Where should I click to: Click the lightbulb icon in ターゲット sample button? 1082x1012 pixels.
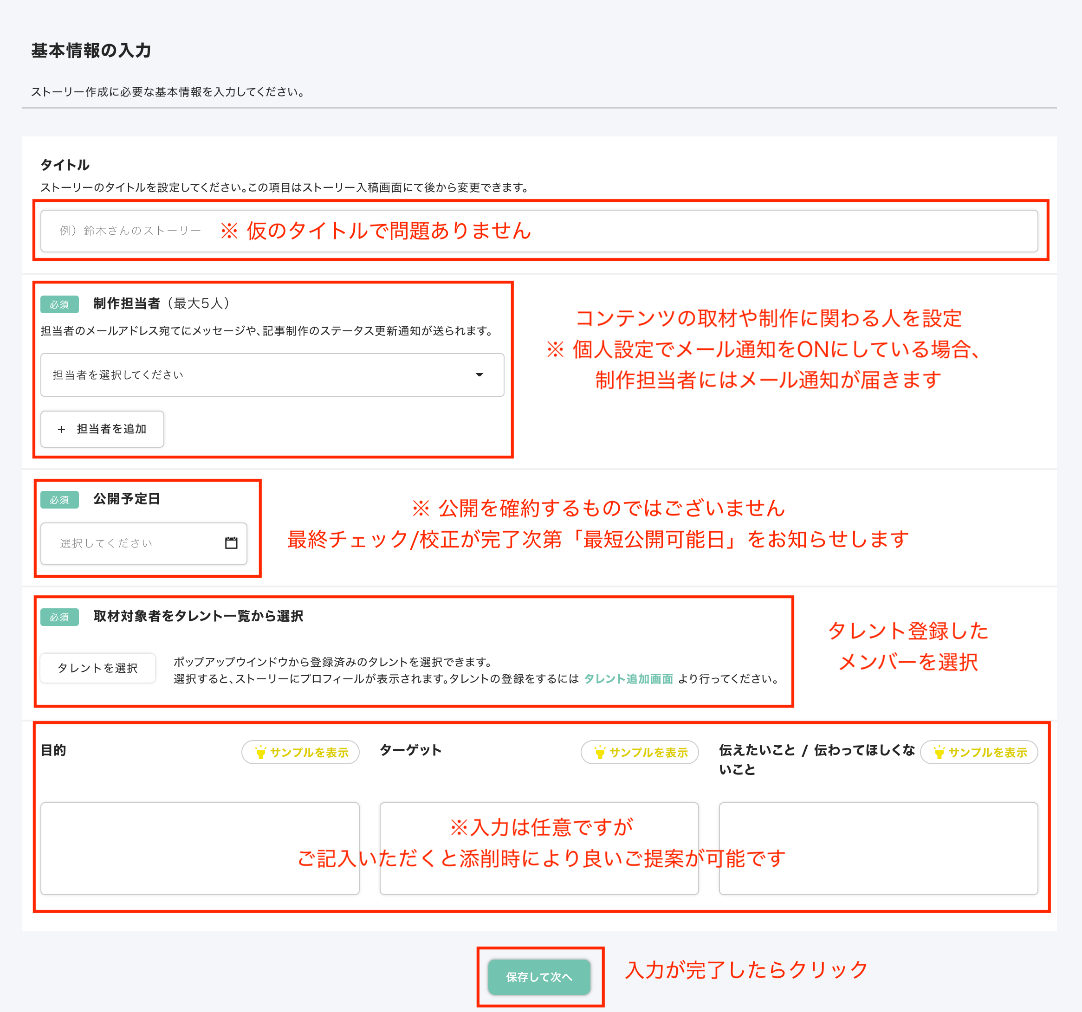pyautogui.click(x=599, y=752)
